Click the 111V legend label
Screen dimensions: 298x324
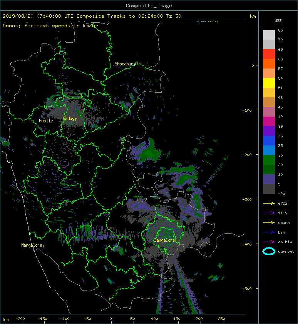click(283, 213)
